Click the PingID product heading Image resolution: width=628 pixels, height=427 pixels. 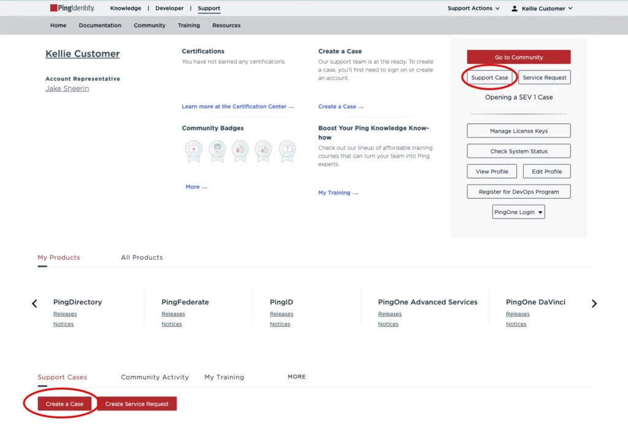(x=281, y=302)
